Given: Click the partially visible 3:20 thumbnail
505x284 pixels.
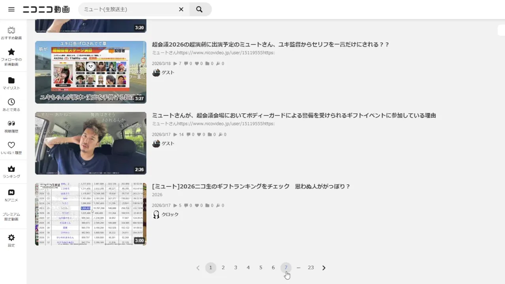Looking at the screenshot, I should tap(91, 26).
